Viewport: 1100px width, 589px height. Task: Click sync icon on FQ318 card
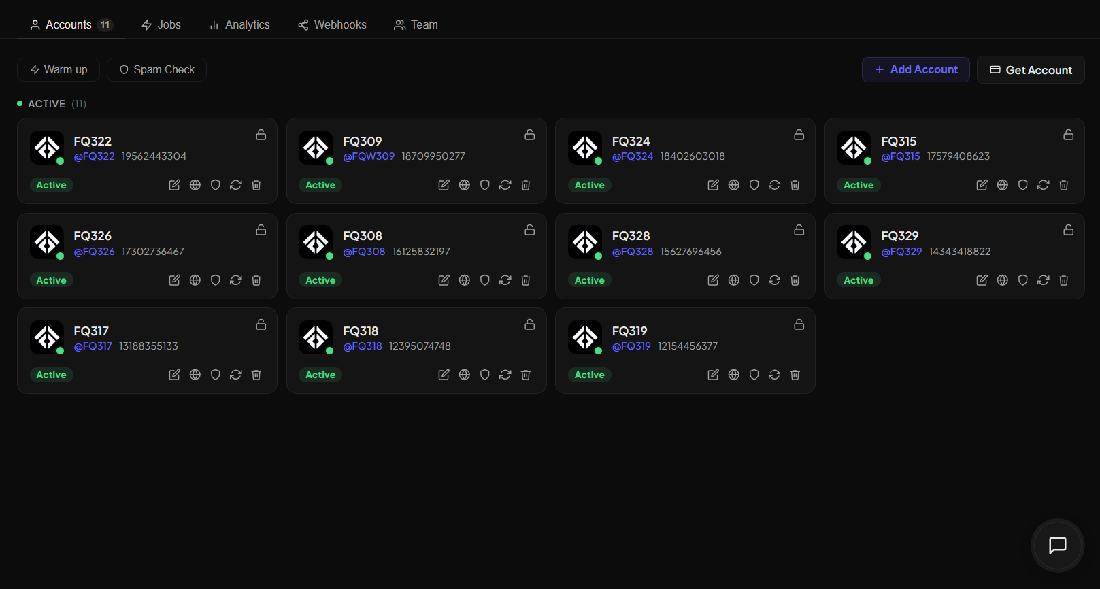[505, 375]
